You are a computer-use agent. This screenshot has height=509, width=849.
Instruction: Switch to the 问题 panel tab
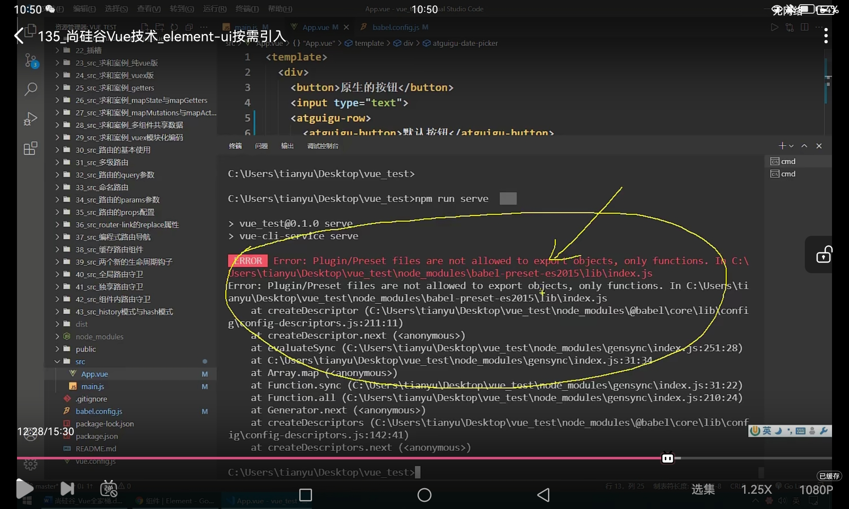tap(261, 146)
